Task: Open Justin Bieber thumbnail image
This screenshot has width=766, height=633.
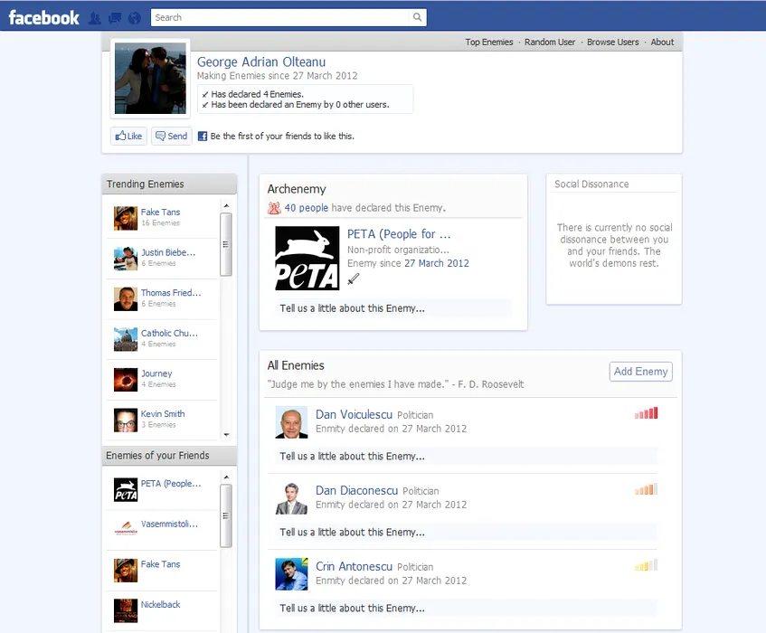Action: pyautogui.click(x=126, y=259)
